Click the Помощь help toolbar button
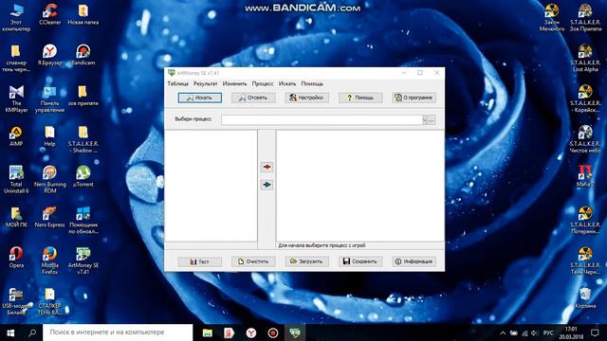 point(360,98)
